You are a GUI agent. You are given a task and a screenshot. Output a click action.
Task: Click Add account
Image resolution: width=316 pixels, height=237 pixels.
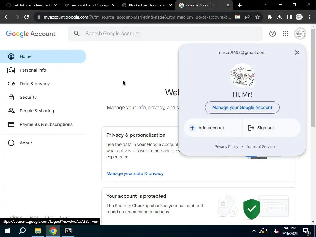coord(213,128)
